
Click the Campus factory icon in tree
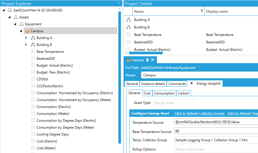[27, 31]
